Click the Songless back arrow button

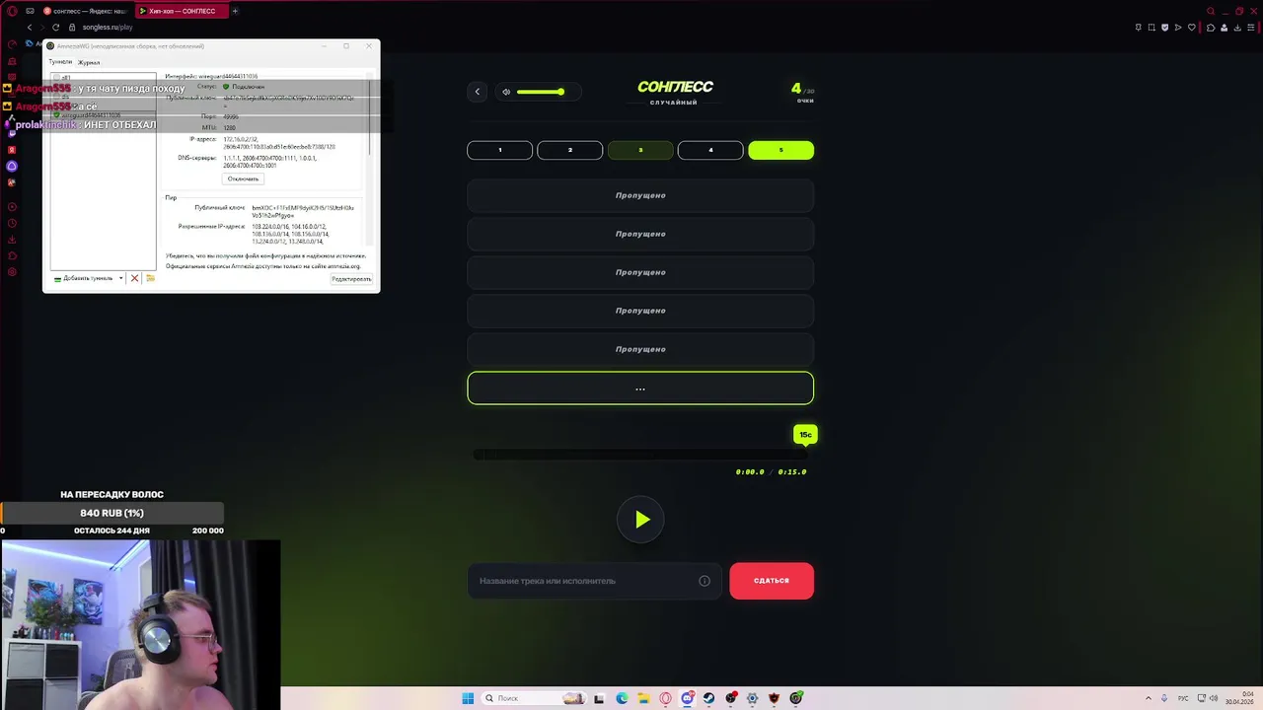click(478, 92)
